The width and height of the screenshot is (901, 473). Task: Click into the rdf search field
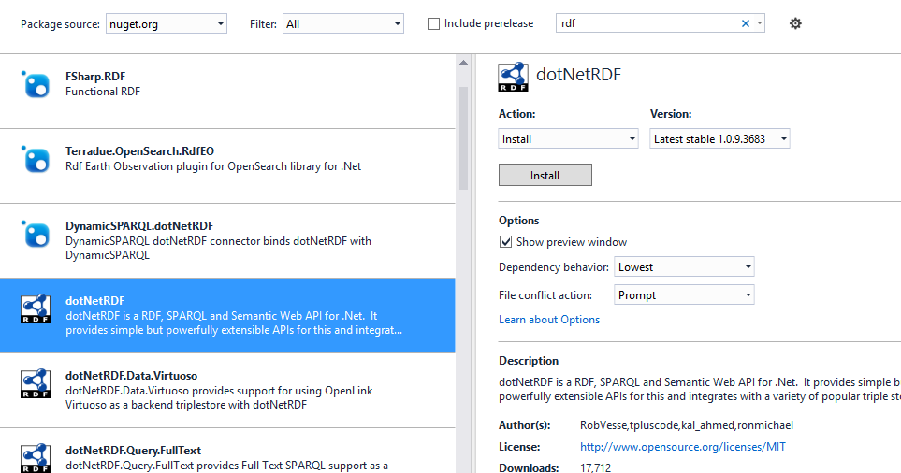coord(646,23)
